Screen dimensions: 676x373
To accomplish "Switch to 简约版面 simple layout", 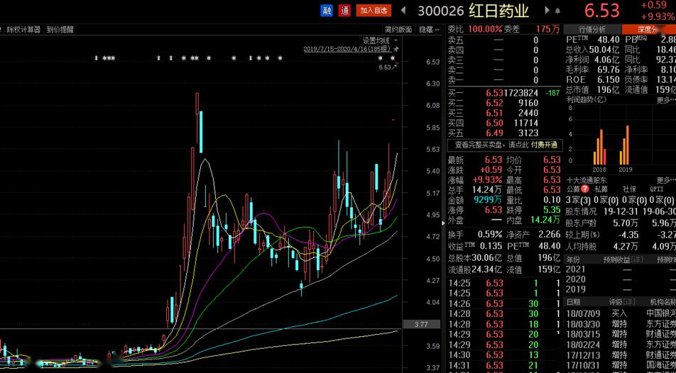I will [398, 30].
